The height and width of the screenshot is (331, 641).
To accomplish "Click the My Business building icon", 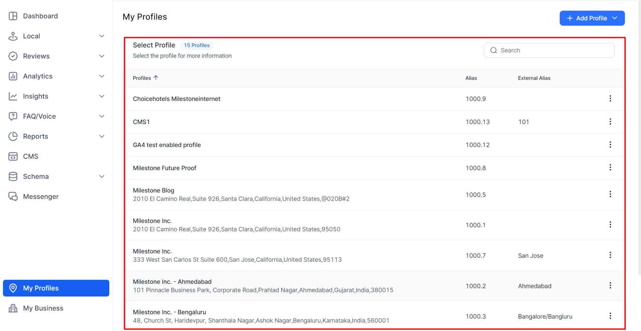I will (x=13, y=308).
